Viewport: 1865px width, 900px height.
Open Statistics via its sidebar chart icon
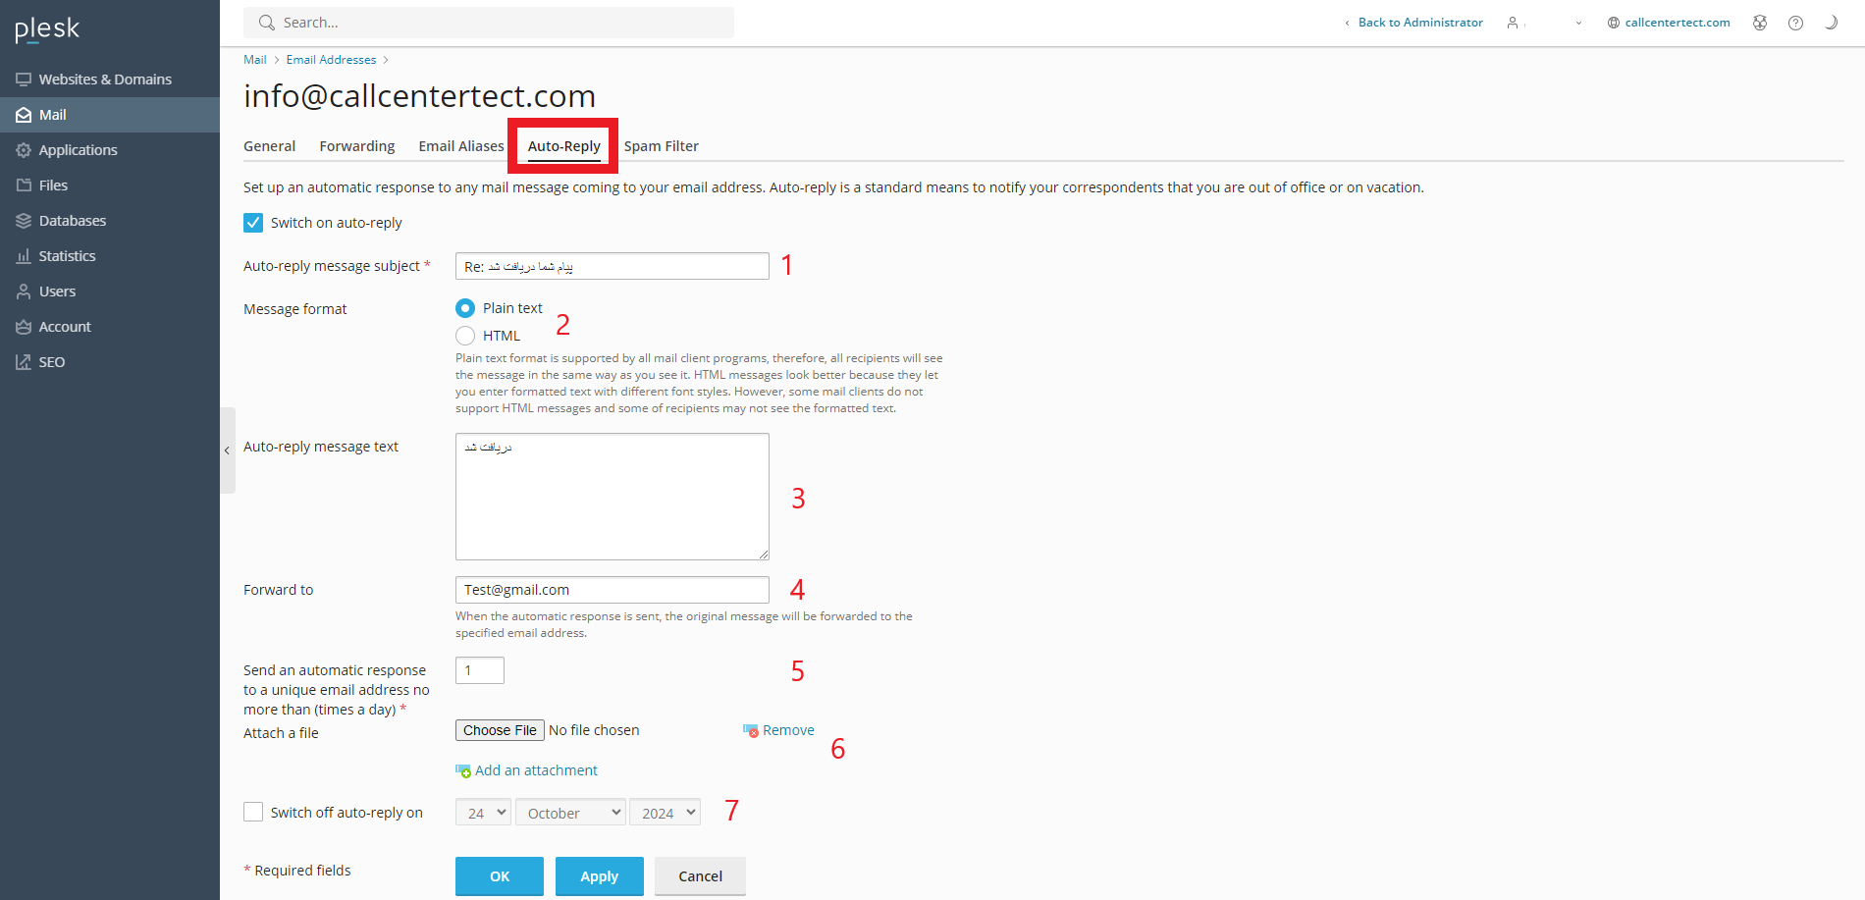point(24,256)
